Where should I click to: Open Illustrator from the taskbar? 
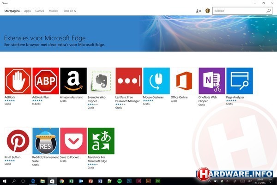pyautogui.click(x=148, y=181)
